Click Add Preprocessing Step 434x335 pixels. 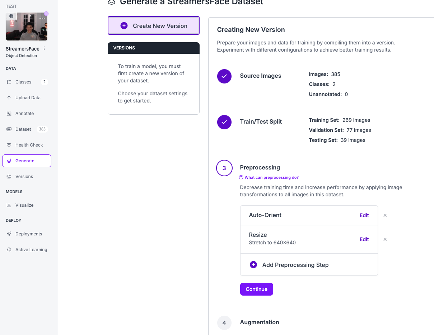pyautogui.click(x=295, y=265)
